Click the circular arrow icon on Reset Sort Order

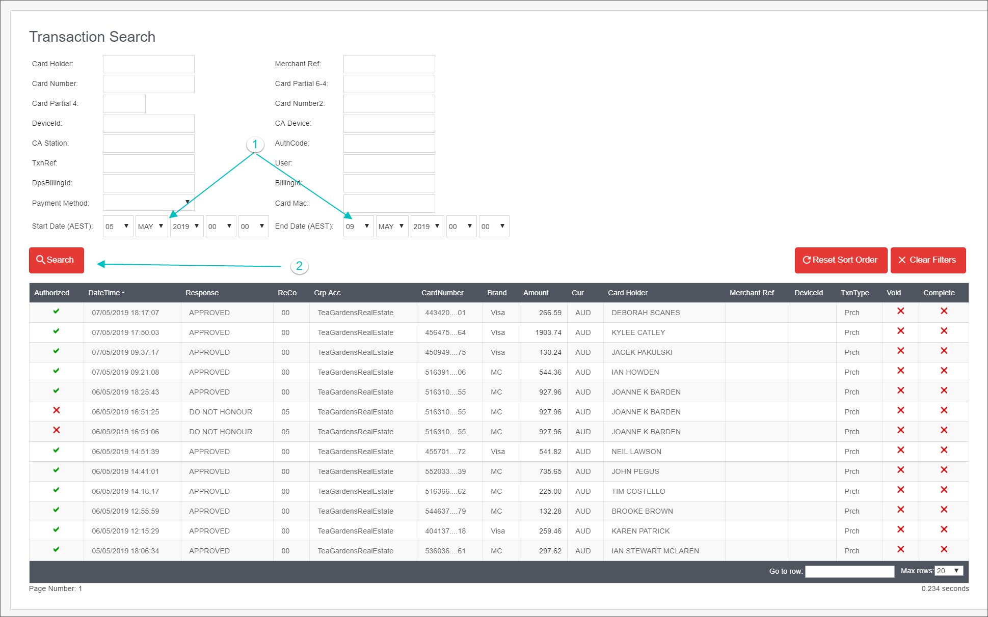(x=807, y=260)
